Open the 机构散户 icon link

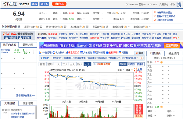point(58,53)
